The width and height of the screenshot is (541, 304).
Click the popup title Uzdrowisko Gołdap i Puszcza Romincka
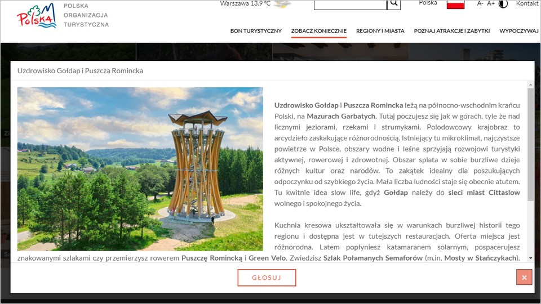pos(81,71)
